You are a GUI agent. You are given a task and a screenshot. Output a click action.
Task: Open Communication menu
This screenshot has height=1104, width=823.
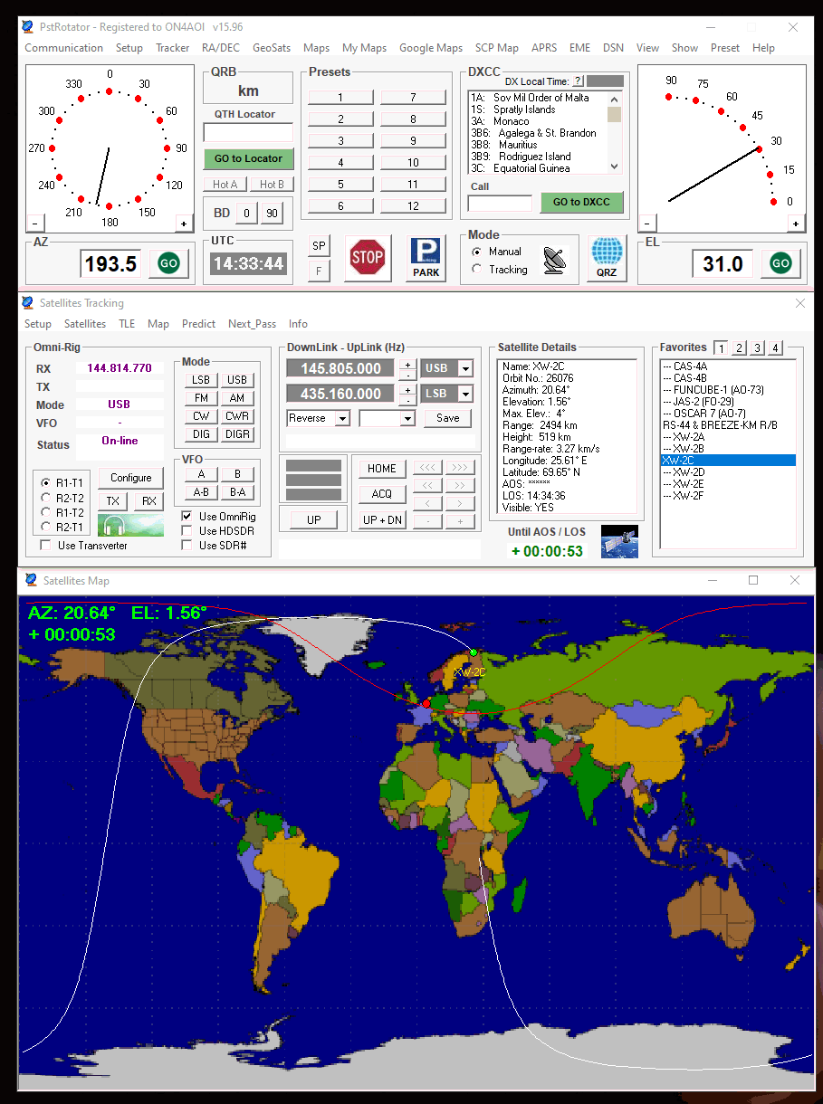pyautogui.click(x=63, y=48)
